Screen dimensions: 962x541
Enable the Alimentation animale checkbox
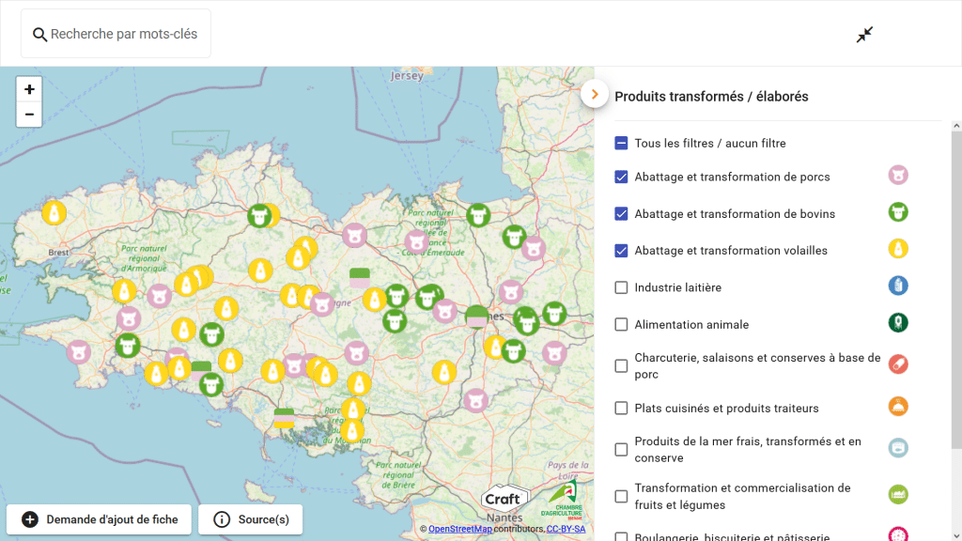(x=621, y=324)
